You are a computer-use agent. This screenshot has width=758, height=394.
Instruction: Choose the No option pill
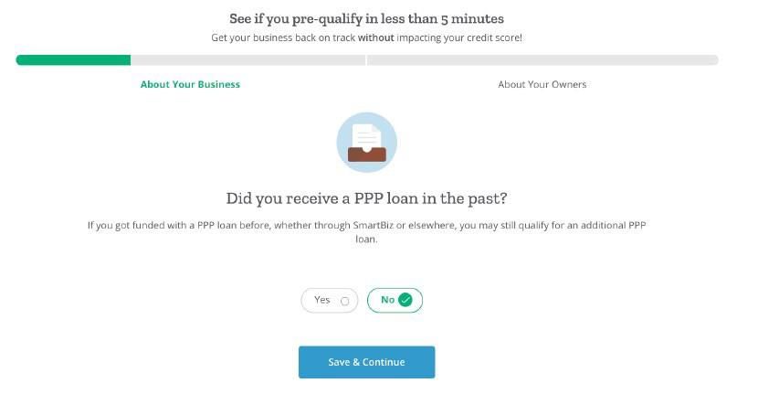click(x=395, y=301)
